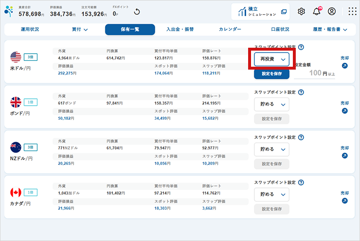Click the 設定を保存 button for NZドル/円

[x=271, y=164]
